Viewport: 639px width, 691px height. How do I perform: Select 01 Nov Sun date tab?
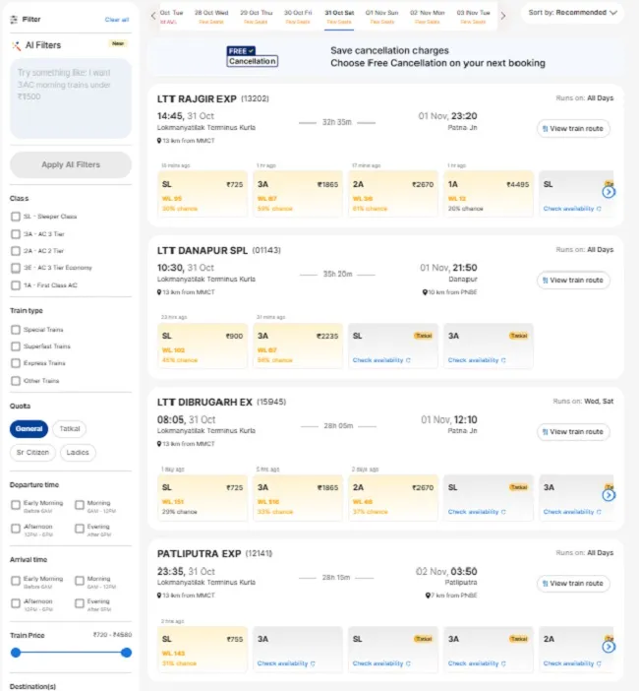pos(382,17)
